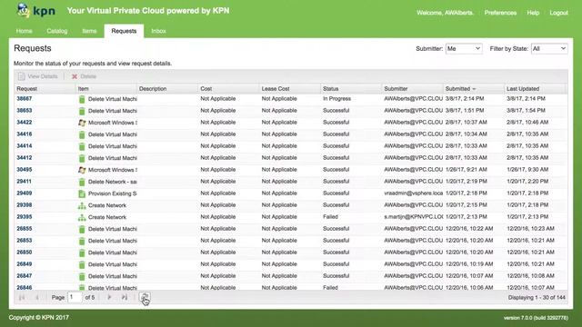Open request number 29395

(x=25, y=217)
